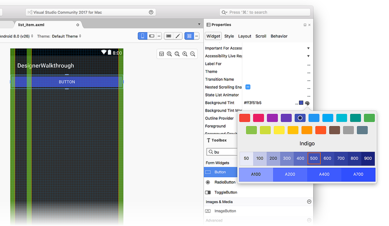Open theme editor paintbrush icon
This screenshot has height=226, width=389.
[178, 36]
